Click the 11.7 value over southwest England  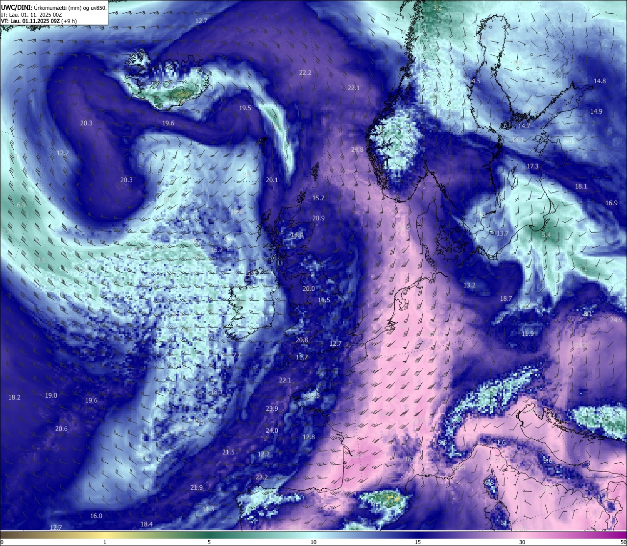(x=302, y=357)
